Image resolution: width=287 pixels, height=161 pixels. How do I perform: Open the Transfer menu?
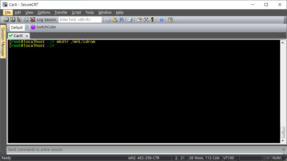point(61,13)
